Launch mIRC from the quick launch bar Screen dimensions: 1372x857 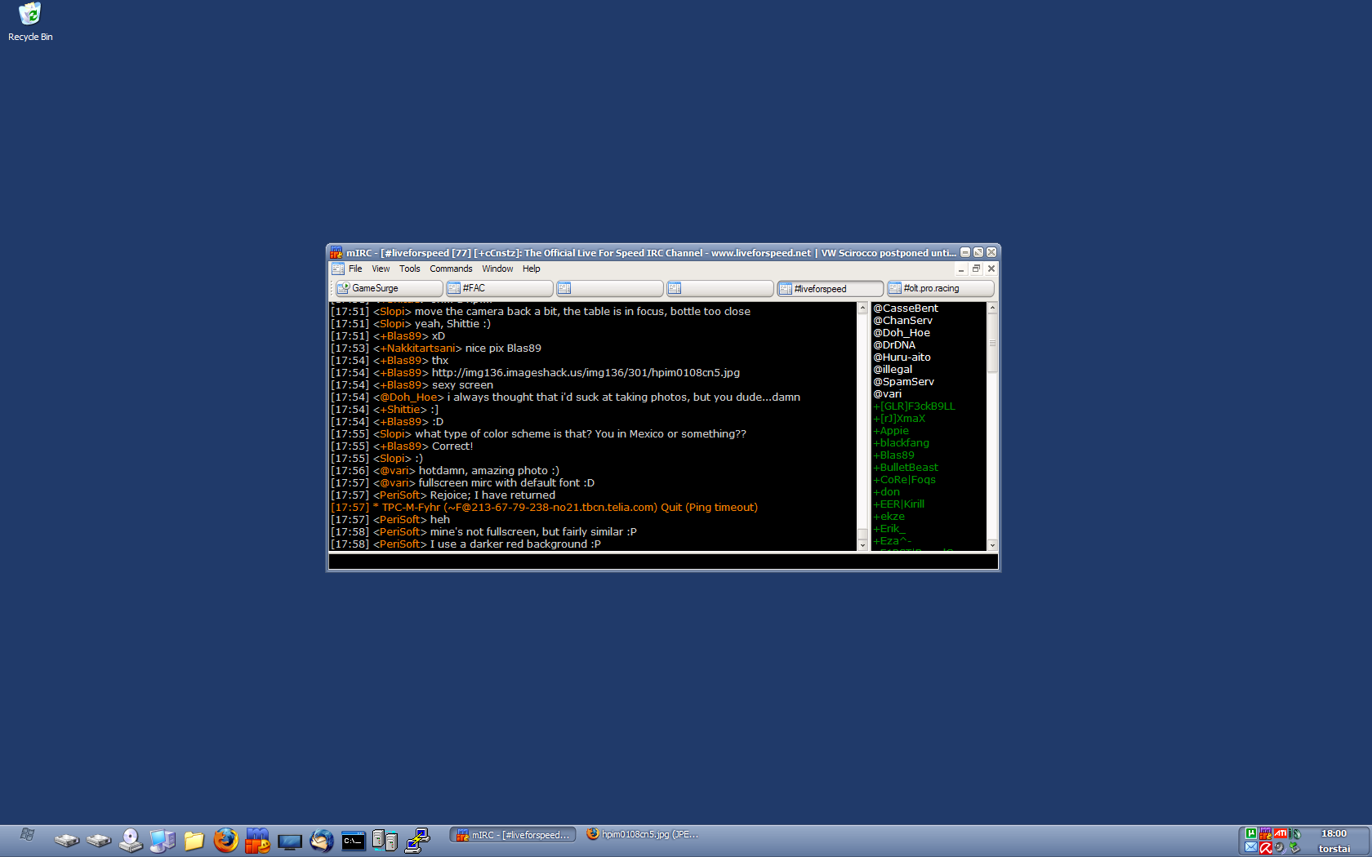click(257, 840)
